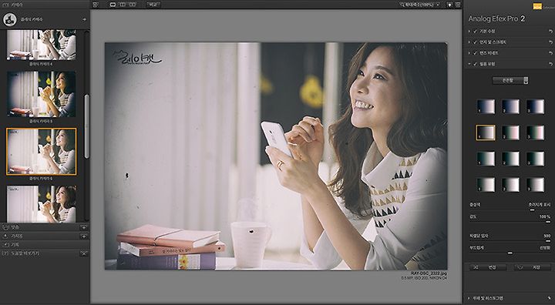Screen dimensions: 555x305
Task: Click the neutral color slider handle
Action: coord(532,209)
